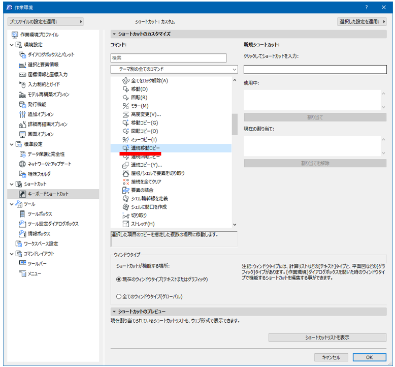
Task: Select 回転(R) command icon
Action: tap(126, 98)
